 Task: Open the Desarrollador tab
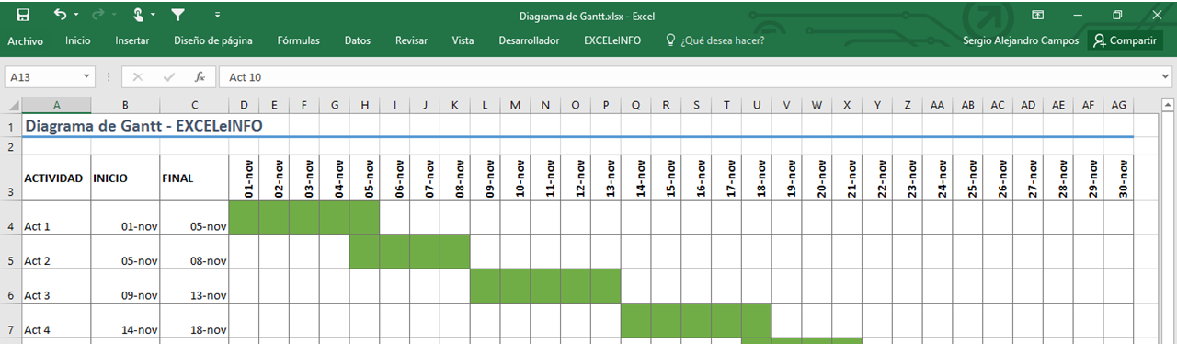[529, 40]
